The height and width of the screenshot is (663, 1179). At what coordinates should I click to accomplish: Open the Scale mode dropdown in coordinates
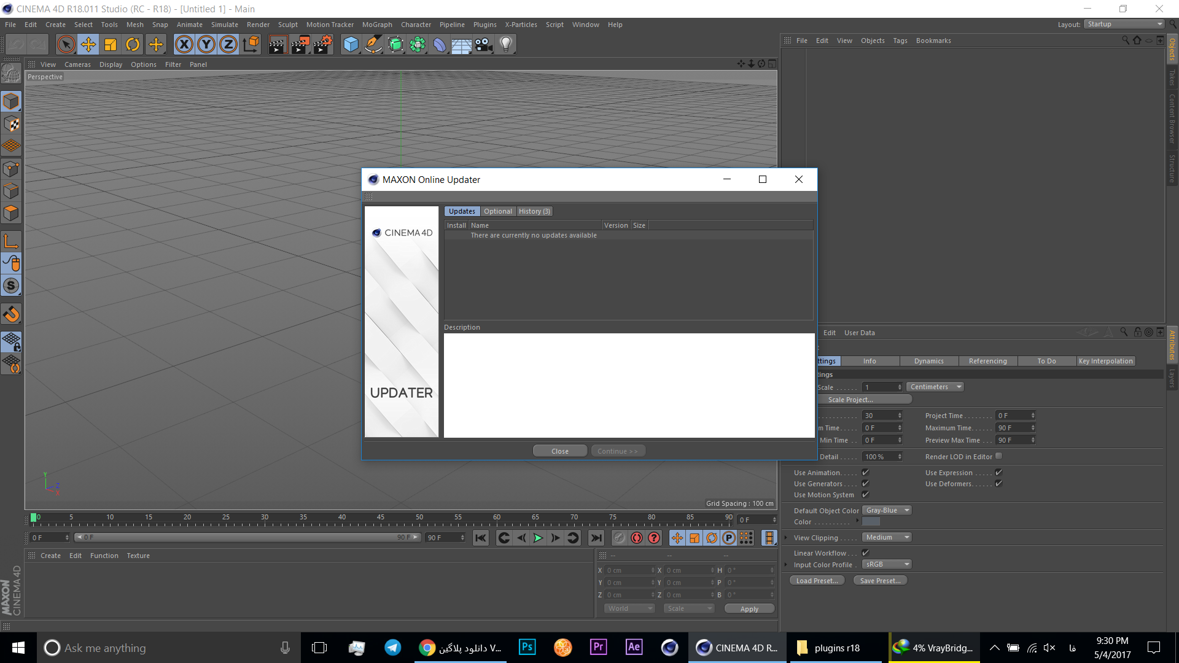tap(689, 608)
